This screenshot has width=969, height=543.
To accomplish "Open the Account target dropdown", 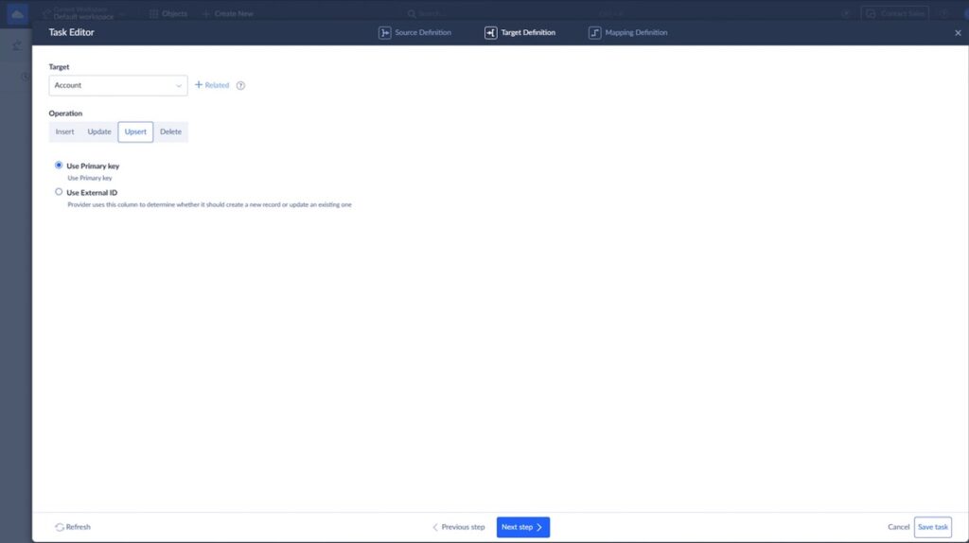I will pyautogui.click(x=118, y=85).
